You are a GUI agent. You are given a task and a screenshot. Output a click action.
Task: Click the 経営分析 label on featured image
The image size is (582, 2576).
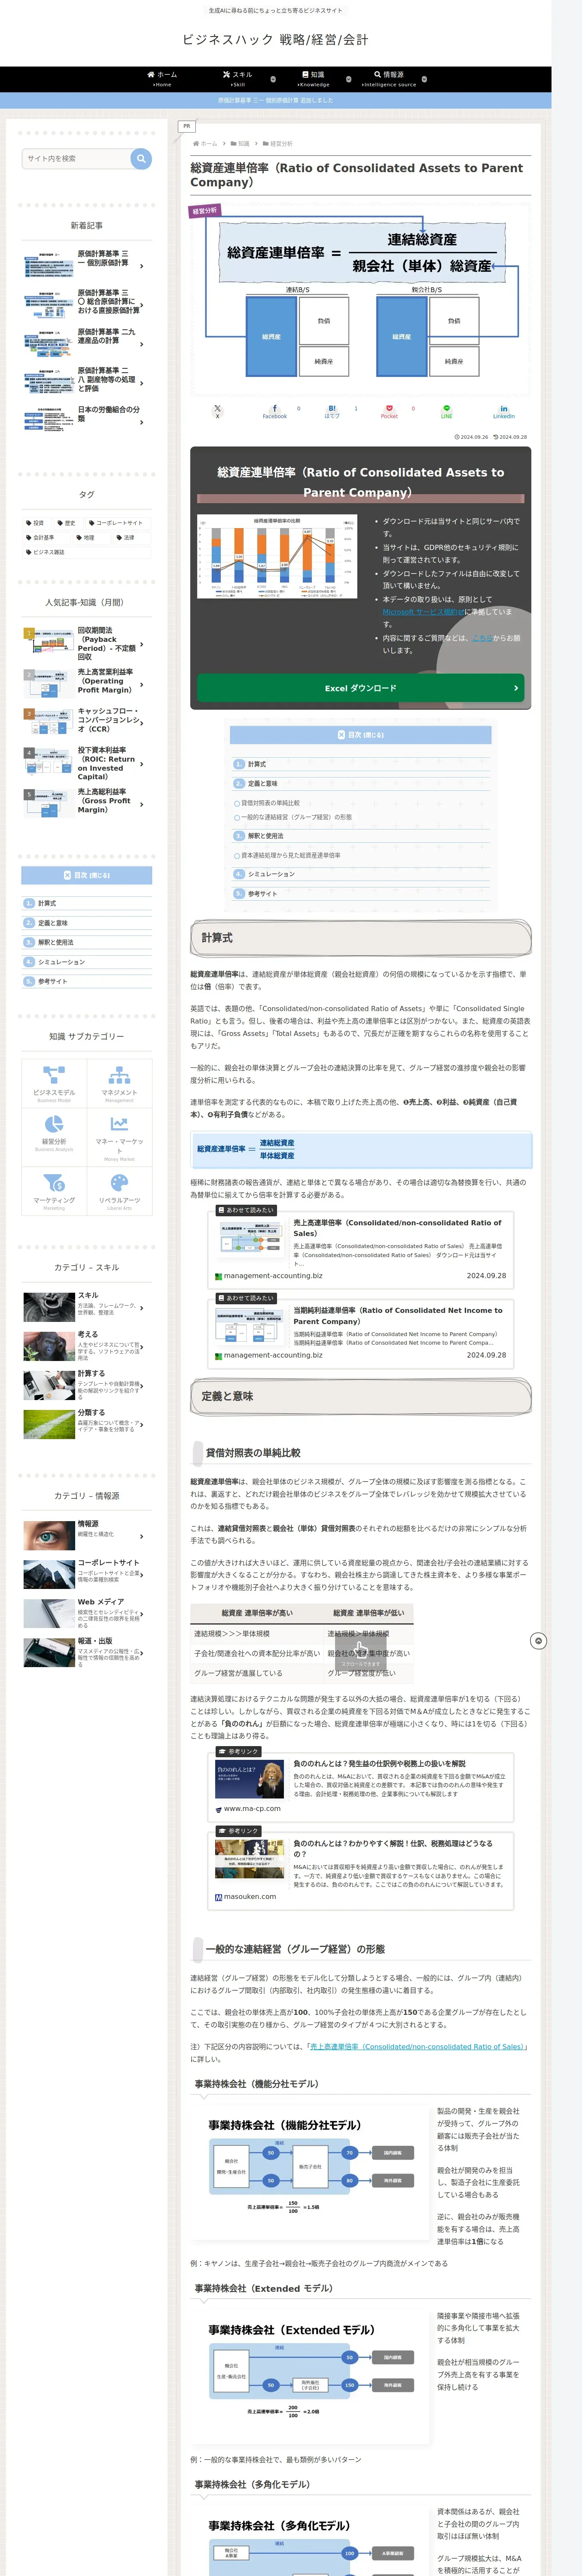(x=204, y=211)
